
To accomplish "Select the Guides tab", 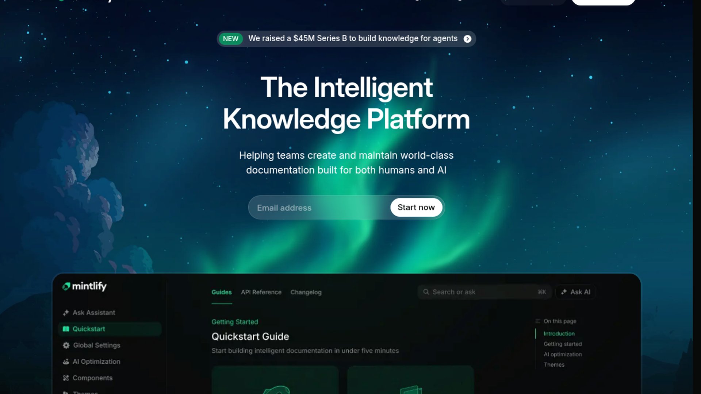I will (x=222, y=292).
